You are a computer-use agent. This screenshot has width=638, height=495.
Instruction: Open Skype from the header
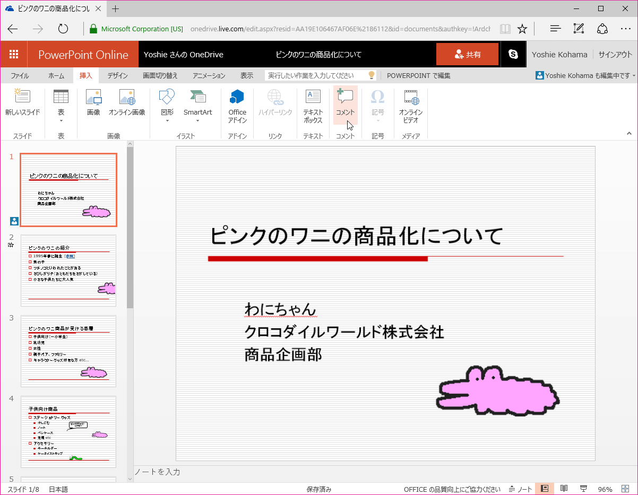coord(513,54)
